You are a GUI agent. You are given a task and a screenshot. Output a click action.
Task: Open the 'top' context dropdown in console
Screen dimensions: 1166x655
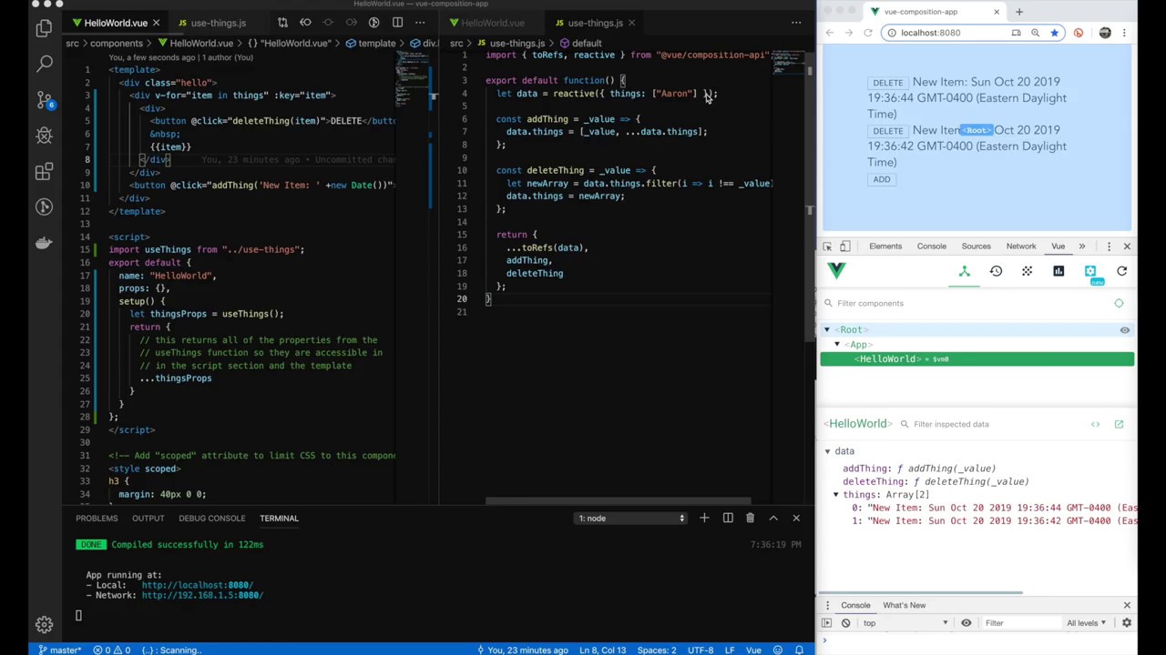pyautogui.click(x=905, y=623)
